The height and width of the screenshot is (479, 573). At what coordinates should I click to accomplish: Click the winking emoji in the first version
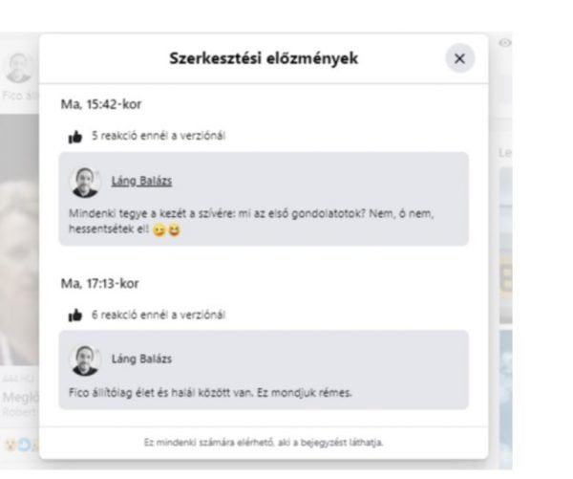(x=159, y=230)
